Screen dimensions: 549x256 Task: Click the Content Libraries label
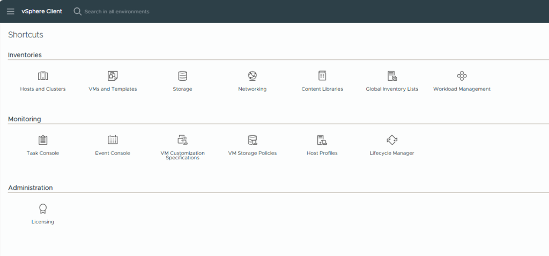(322, 89)
